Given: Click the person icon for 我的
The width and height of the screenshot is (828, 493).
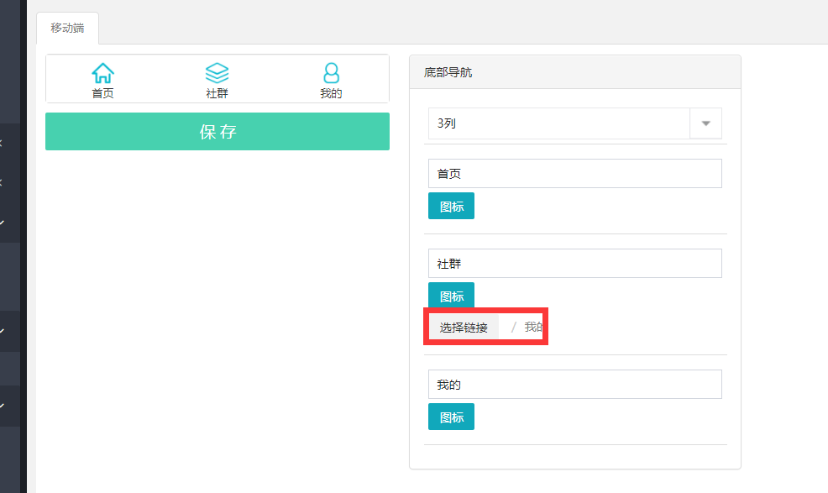Looking at the screenshot, I should coord(331,73).
